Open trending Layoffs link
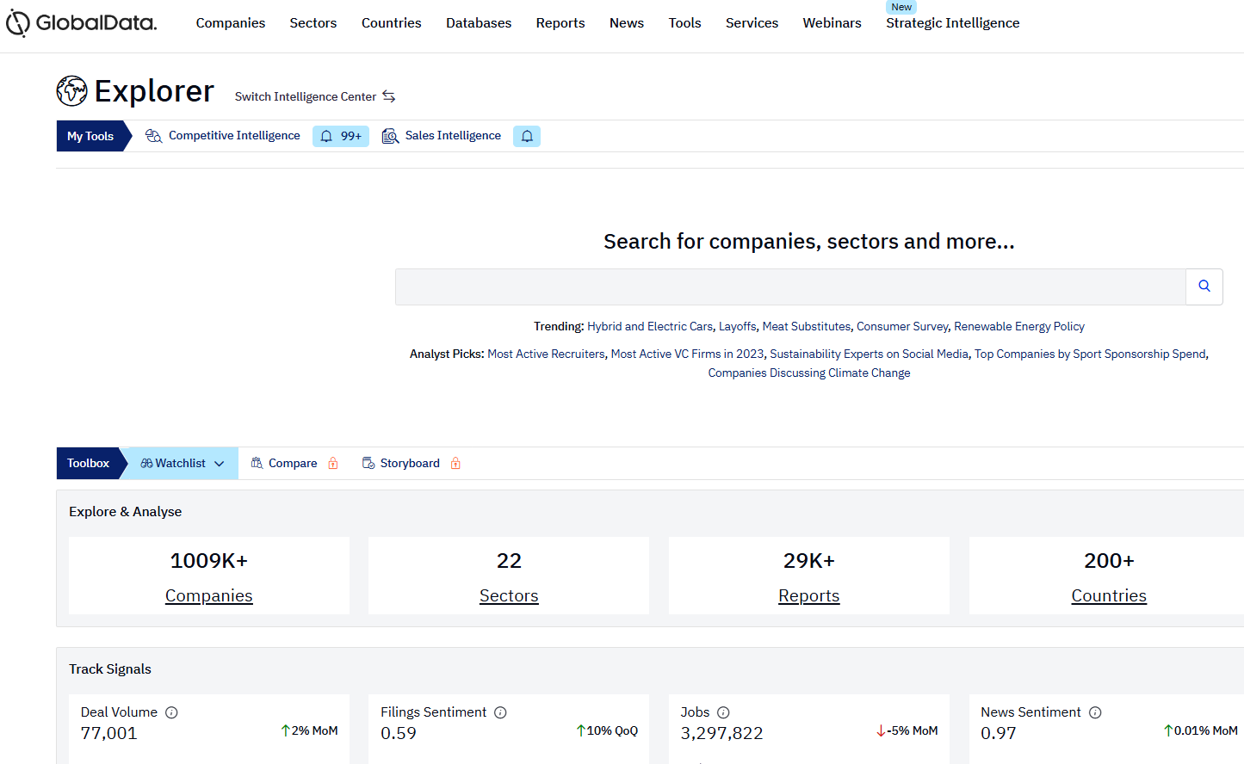 738,326
